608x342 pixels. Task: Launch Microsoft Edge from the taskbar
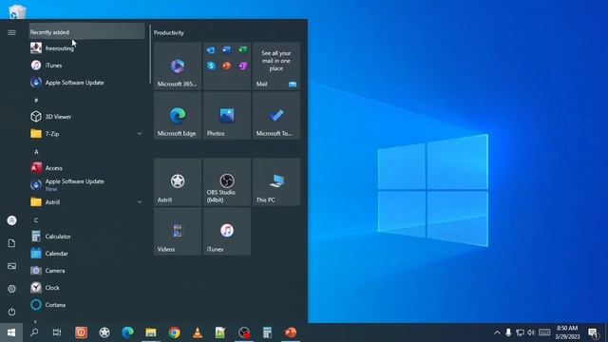pyautogui.click(x=127, y=332)
